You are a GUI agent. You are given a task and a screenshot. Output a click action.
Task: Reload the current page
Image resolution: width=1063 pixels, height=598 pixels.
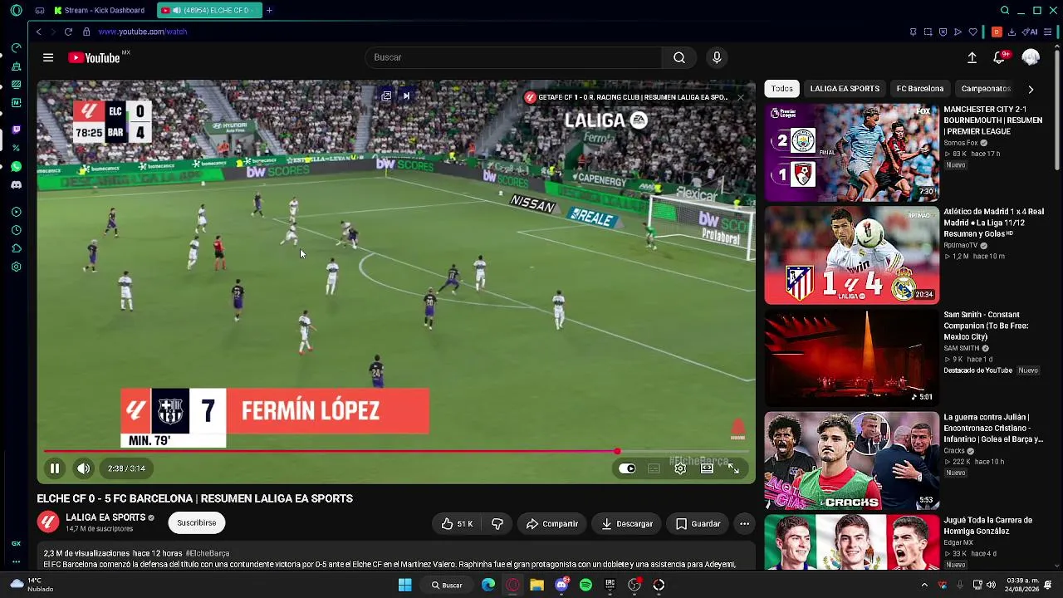click(68, 32)
